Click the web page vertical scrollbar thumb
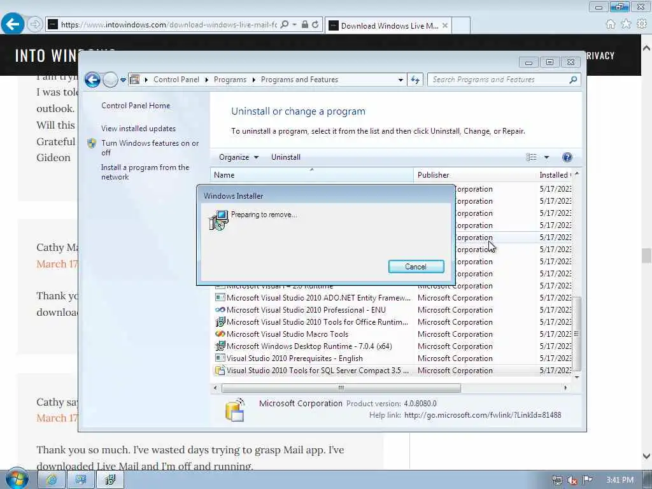 coord(646,256)
